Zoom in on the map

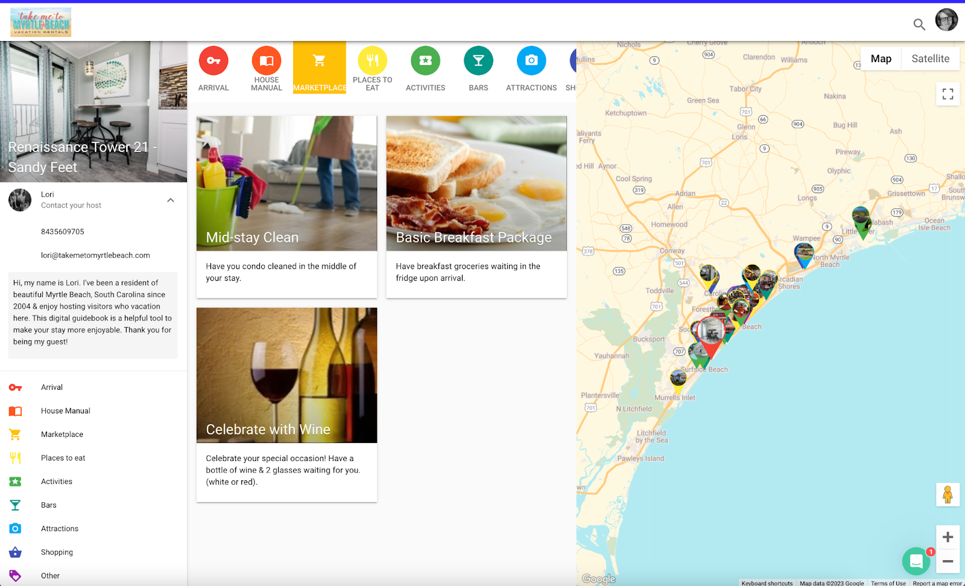click(948, 537)
